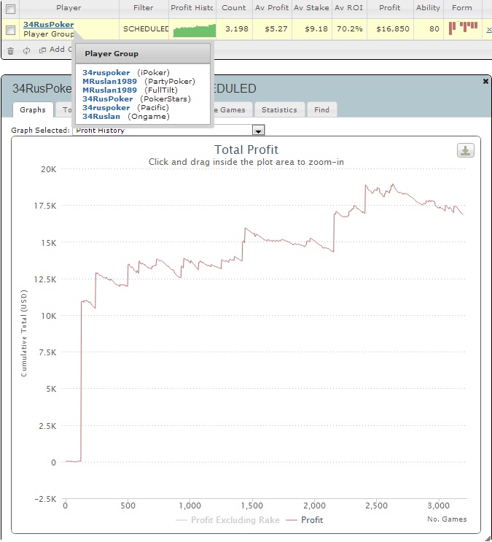The width and height of the screenshot is (492, 542).
Task: Sort by the Av Stake column header
Action: (311, 7)
